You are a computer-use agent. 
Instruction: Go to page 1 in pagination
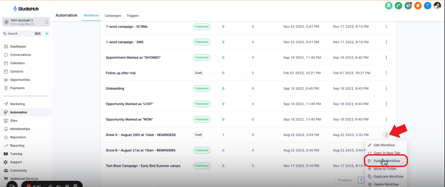tap(361, 180)
